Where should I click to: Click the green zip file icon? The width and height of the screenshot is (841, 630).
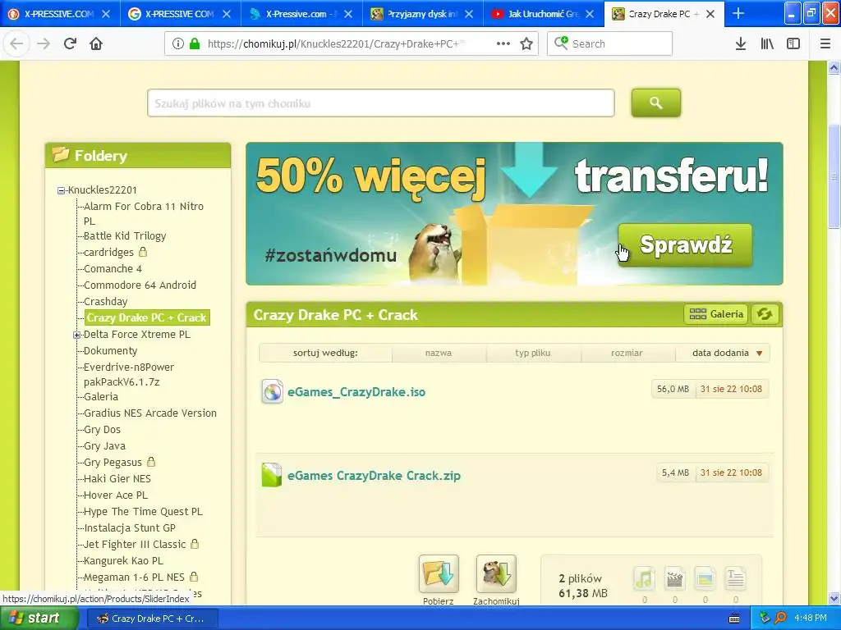tap(271, 475)
